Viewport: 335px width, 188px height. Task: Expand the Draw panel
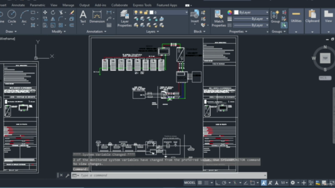pyautogui.click(x=11, y=31)
